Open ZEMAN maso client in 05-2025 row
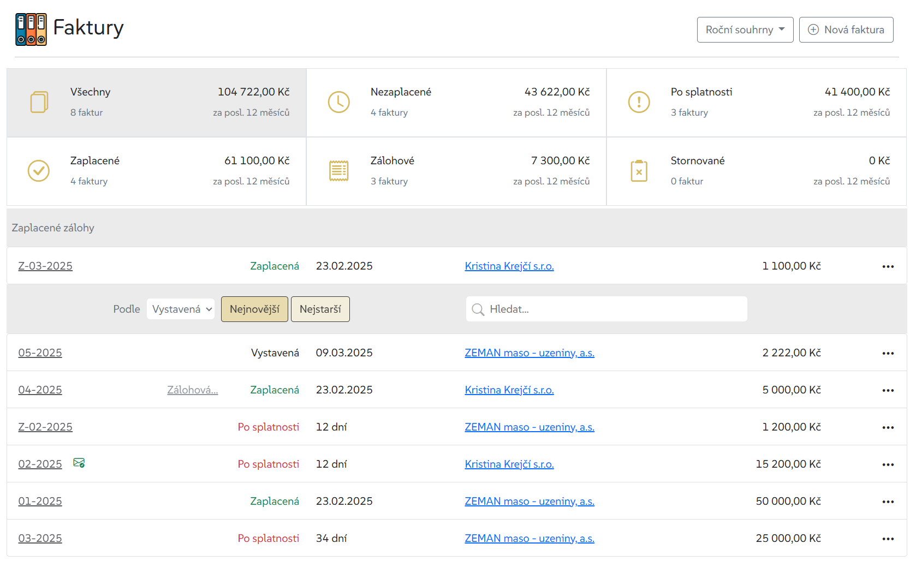Viewport: 916px width, 561px height. (530, 353)
